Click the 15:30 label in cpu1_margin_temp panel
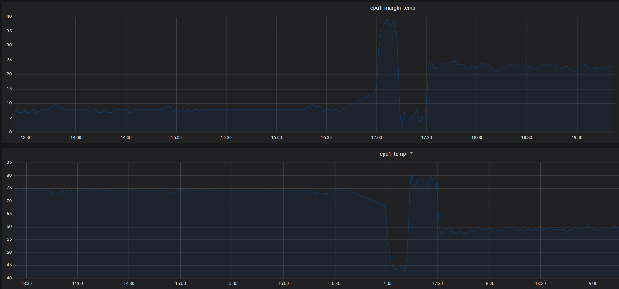The image size is (619, 289). [226, 137]
